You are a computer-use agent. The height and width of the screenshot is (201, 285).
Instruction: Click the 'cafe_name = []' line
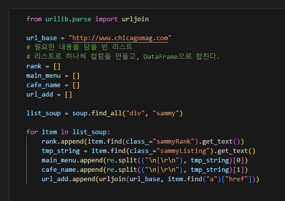tap(53, 85)
